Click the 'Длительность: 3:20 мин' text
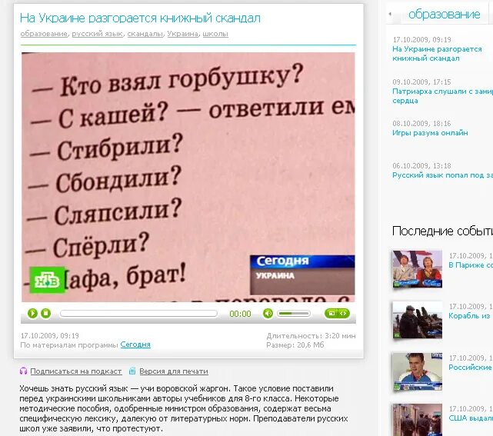 click(311, 336)
